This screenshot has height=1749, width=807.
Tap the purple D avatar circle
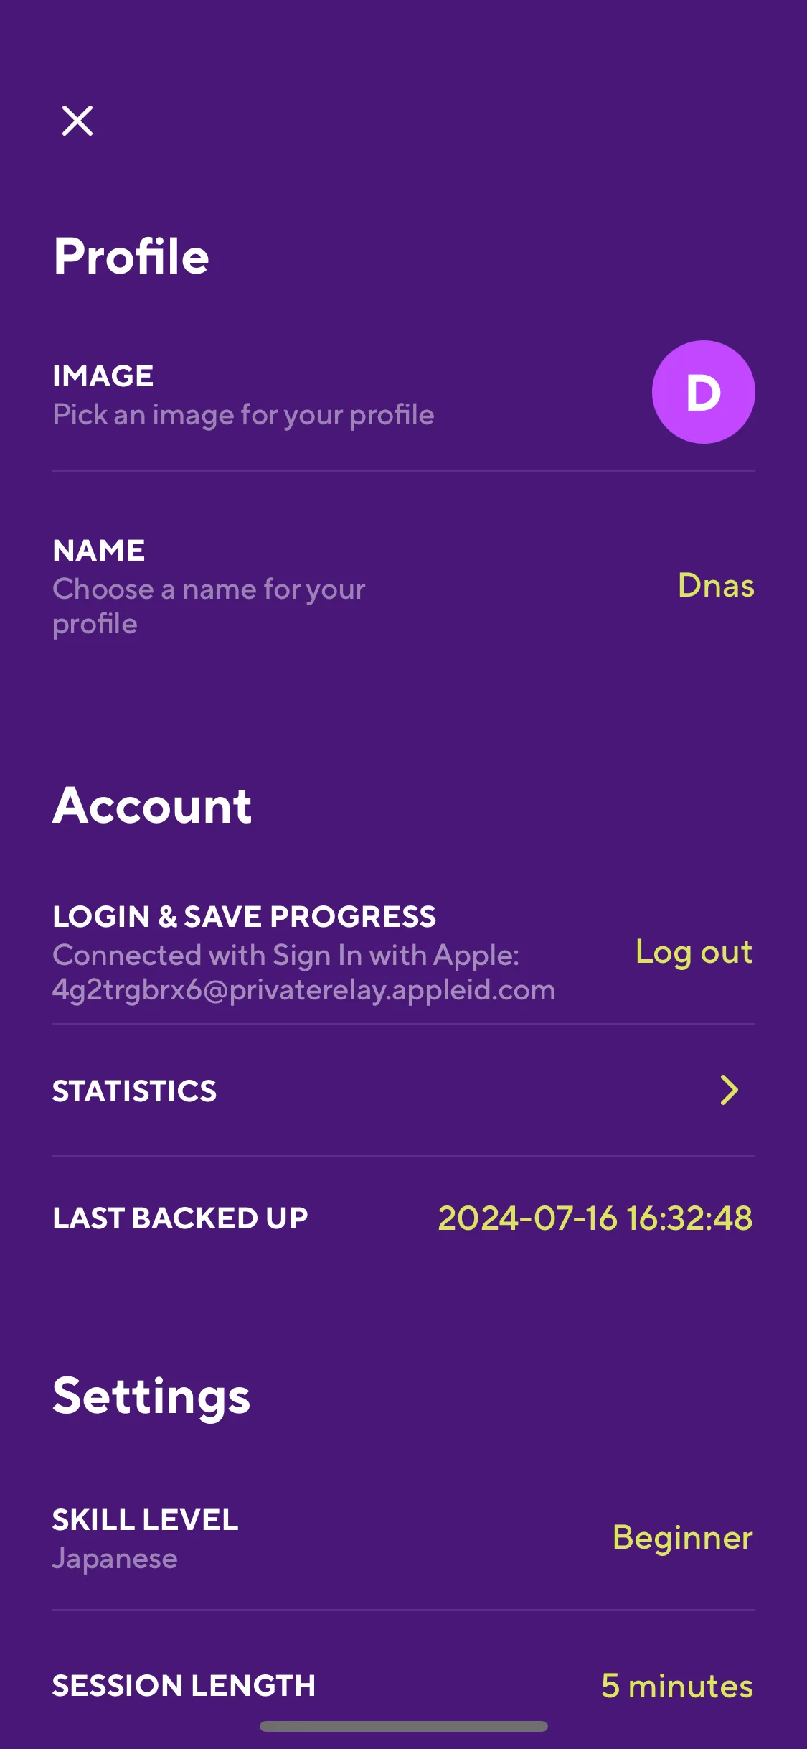pos(703,392)
